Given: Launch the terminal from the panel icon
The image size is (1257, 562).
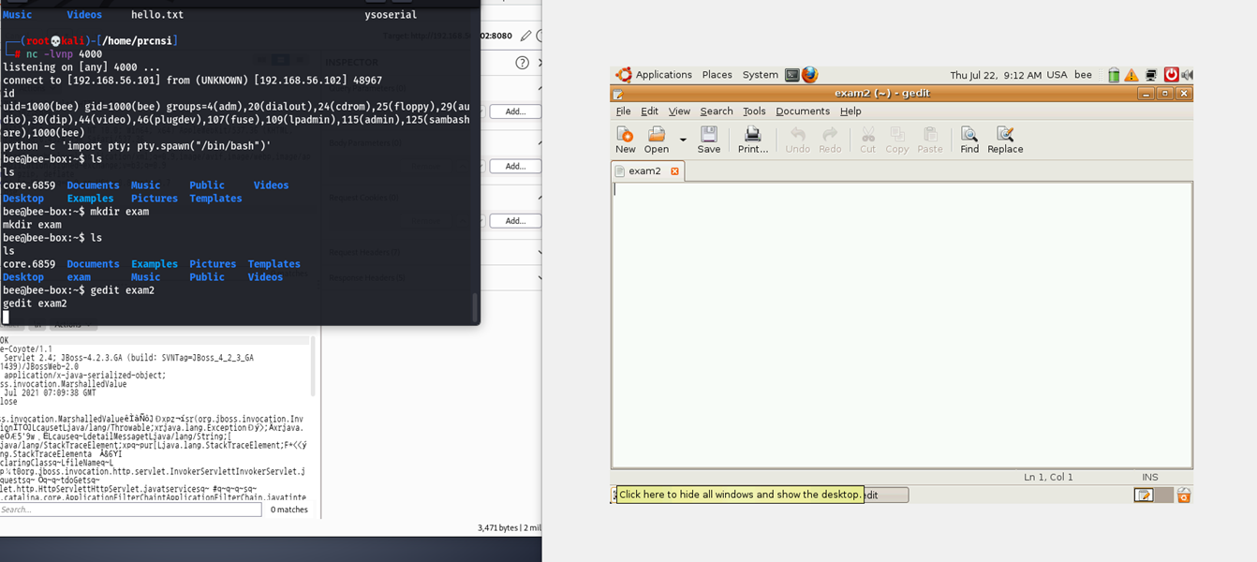Looking at the screenshot, I should 791,75.
